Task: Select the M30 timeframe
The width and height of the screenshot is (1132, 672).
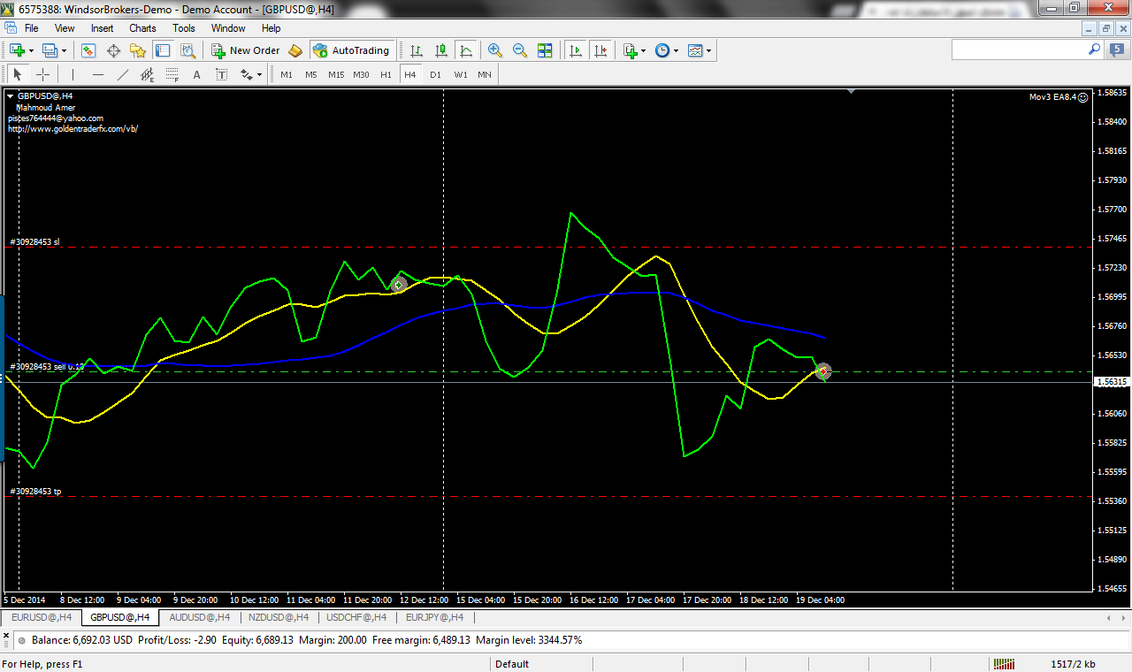Action: (x=361, y=74)
